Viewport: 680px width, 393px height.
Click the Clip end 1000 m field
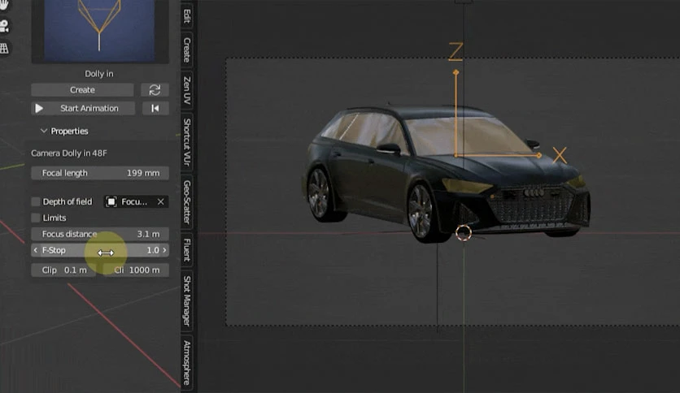pyautogui.click(x=136, y=270)
